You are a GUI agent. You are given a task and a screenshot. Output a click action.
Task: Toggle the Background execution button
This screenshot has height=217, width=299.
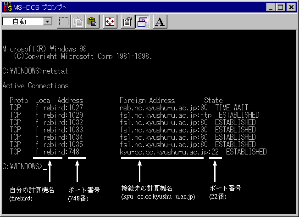pyautogui.click(x=141, y=22)
